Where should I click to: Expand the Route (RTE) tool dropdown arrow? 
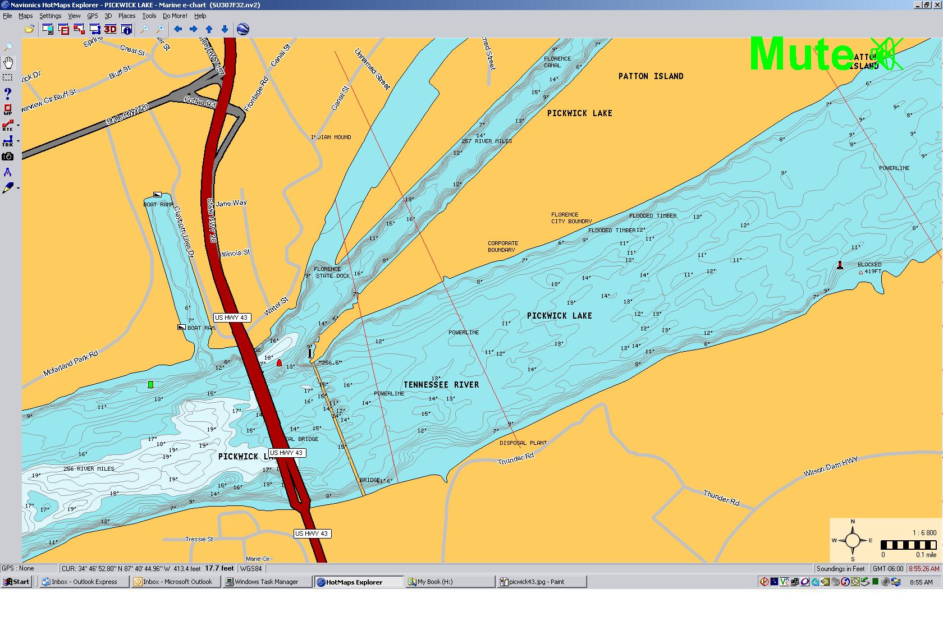pyautogui.click(x=19, y=126)
